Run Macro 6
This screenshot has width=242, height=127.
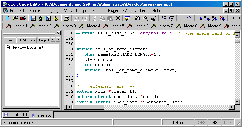(x=137, y=26)
